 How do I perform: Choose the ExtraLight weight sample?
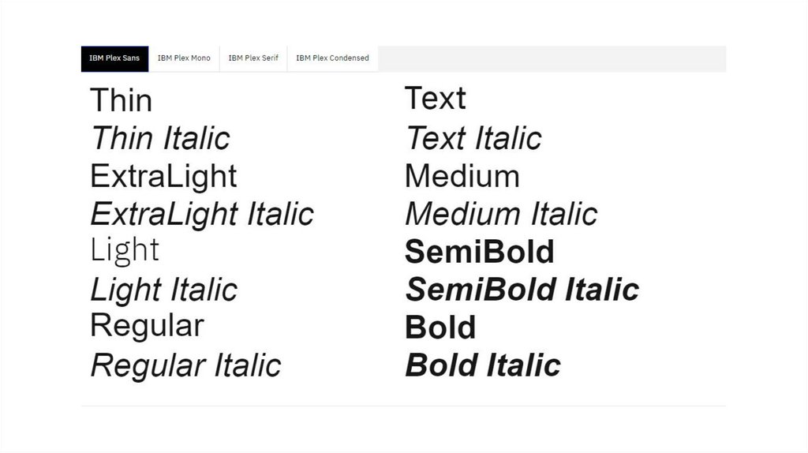tap(163, 176)
